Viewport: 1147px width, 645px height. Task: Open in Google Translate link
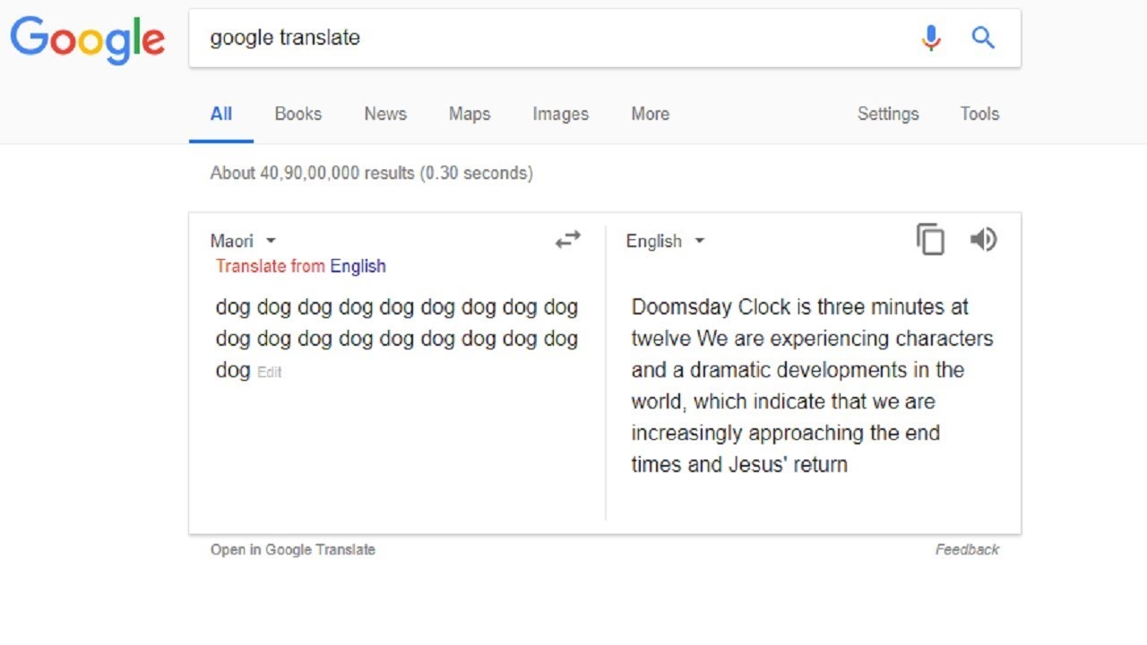point(293,549)
